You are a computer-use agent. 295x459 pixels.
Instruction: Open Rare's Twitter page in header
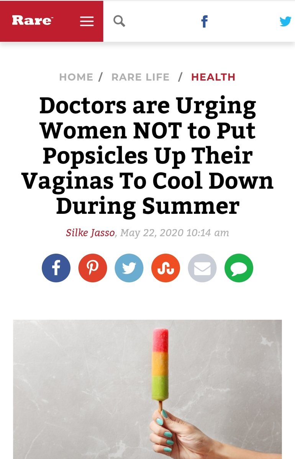285,21
